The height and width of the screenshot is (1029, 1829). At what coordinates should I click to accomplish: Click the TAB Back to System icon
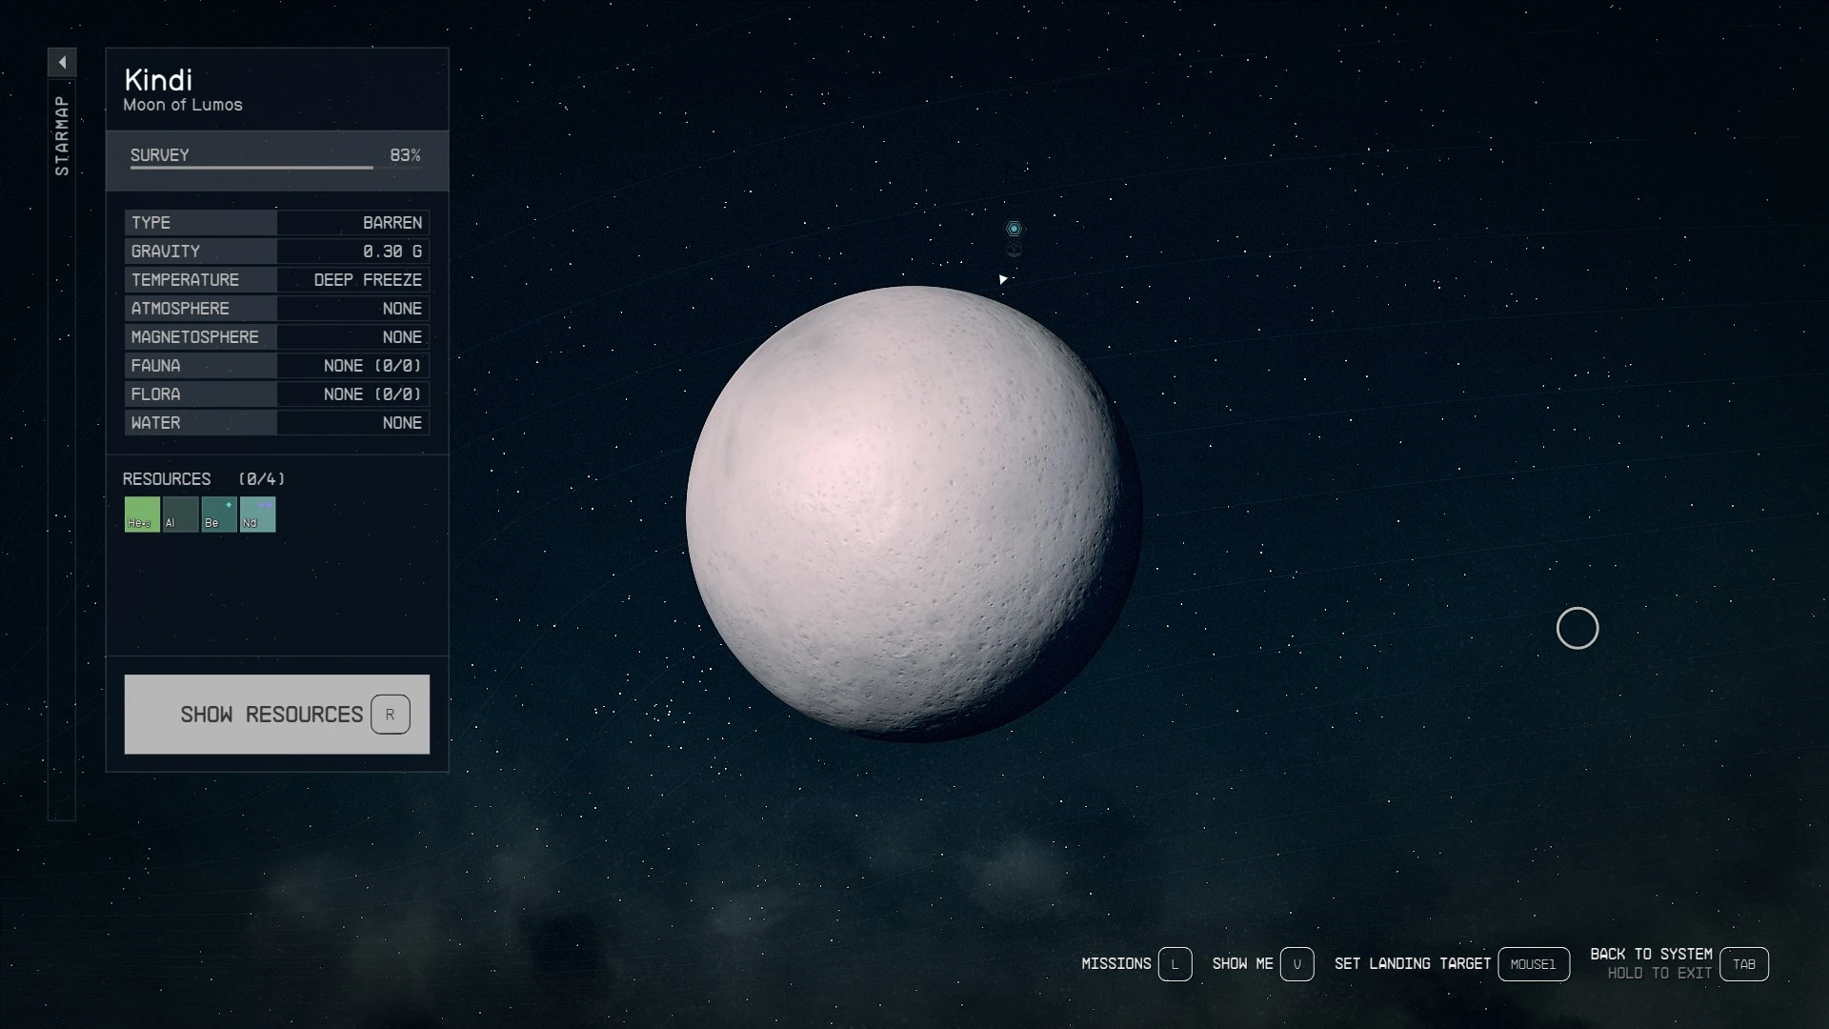point(1743,964)
